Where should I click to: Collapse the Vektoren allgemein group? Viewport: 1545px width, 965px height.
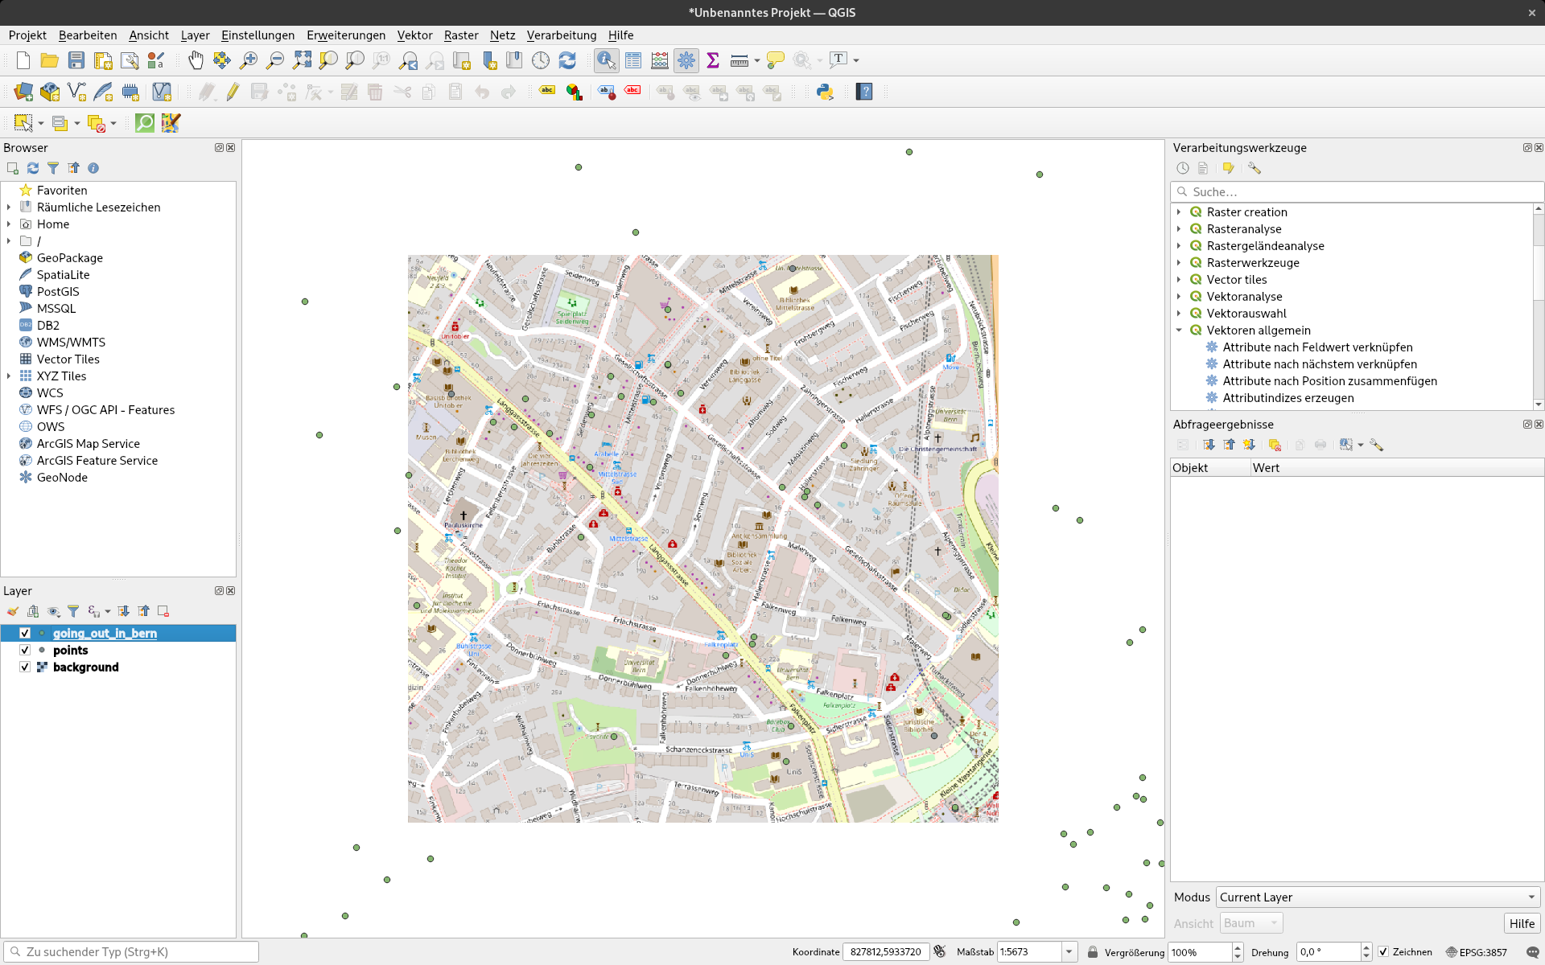tap(1179, 331)
